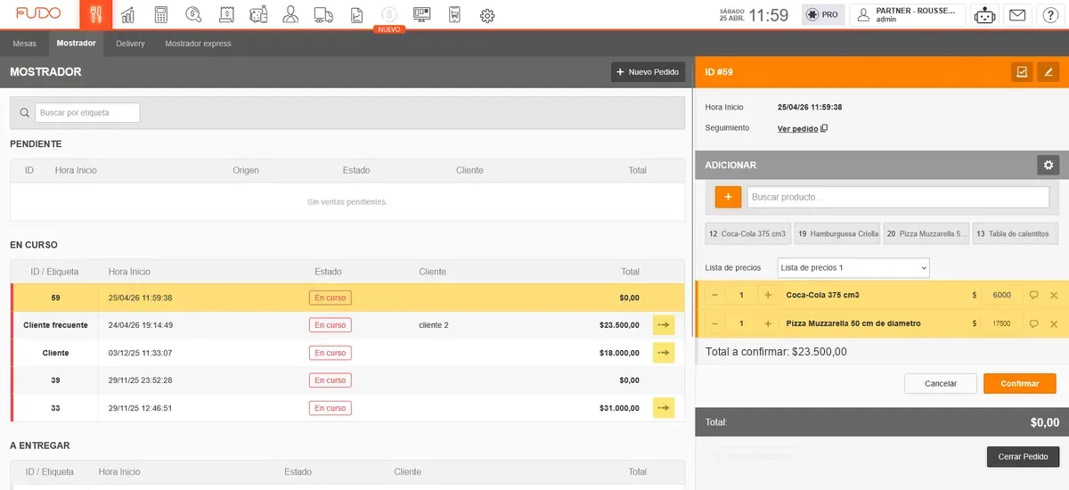The image size is (1069, 490).
Task: Decrease Pizza Muzzarella quantity
Action: 714,323
